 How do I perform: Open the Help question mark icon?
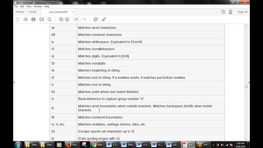223,12
